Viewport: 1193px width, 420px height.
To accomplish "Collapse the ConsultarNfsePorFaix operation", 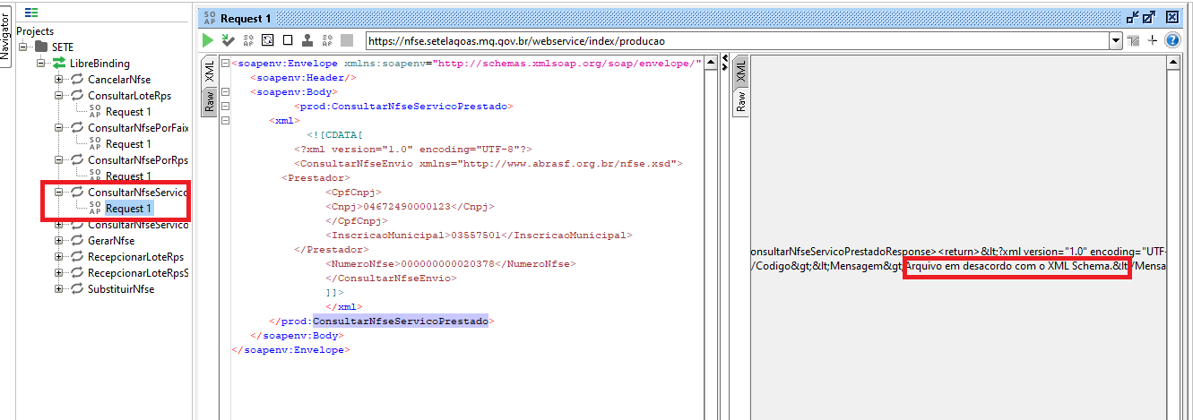I will point(58,127).
